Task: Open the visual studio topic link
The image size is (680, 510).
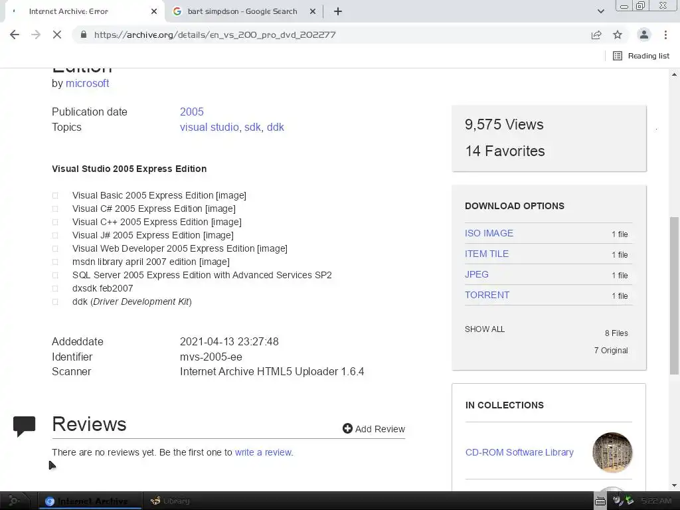Action: pos(209,127)
